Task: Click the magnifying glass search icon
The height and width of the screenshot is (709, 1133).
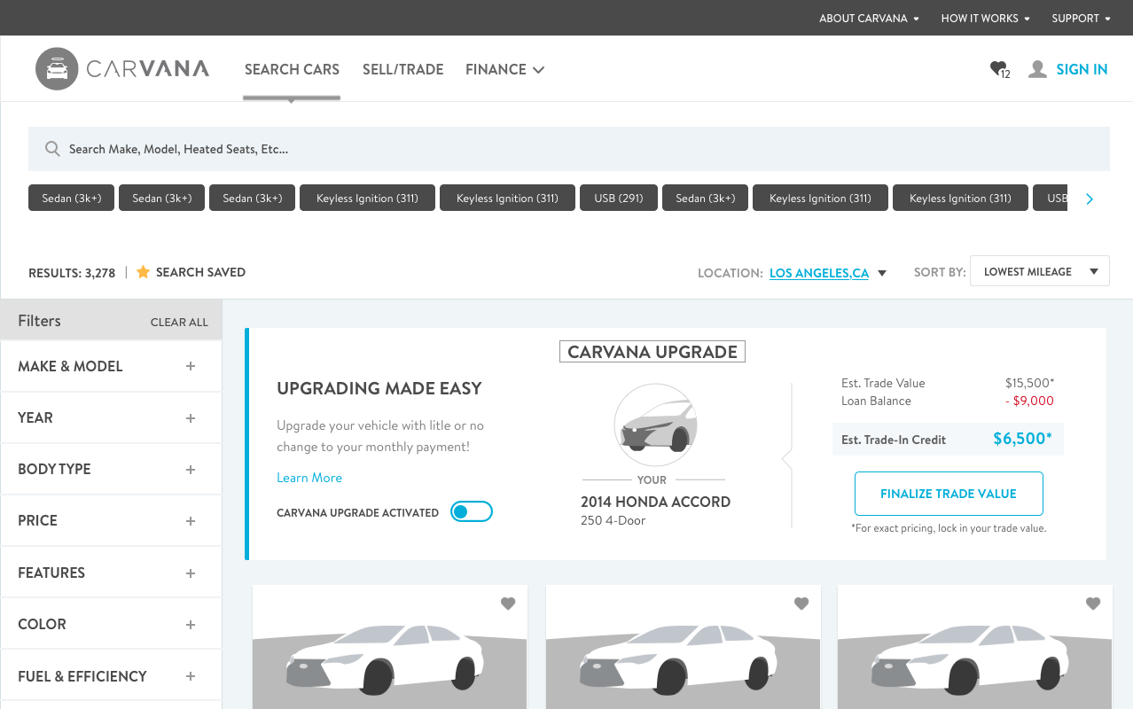Action: 52,149
